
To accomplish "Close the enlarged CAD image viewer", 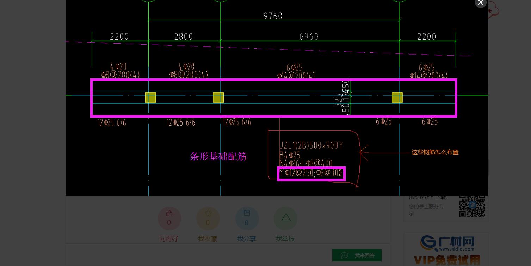I will (481, 2).
